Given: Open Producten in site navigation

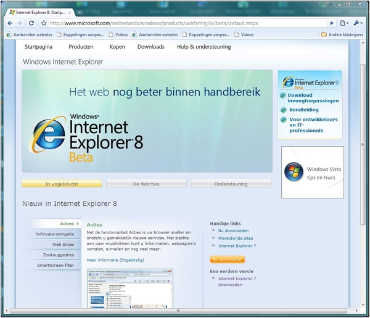Looking at the screenshot, I should pos(81,47).
